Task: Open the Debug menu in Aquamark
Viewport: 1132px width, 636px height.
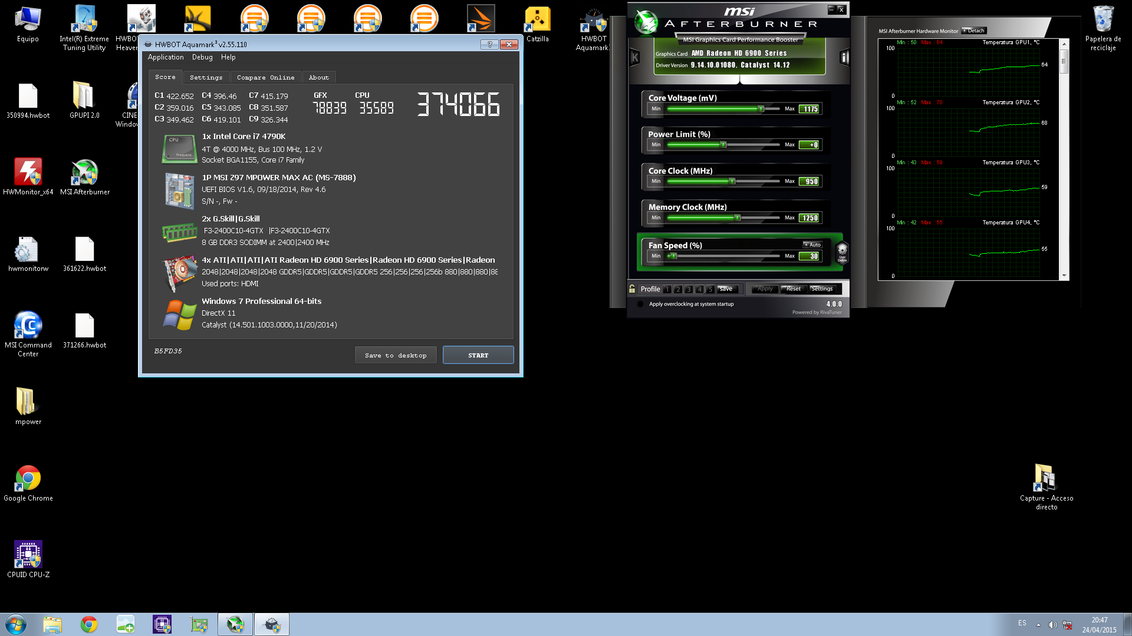Action: pyautogui.click(x=202, y=57)
